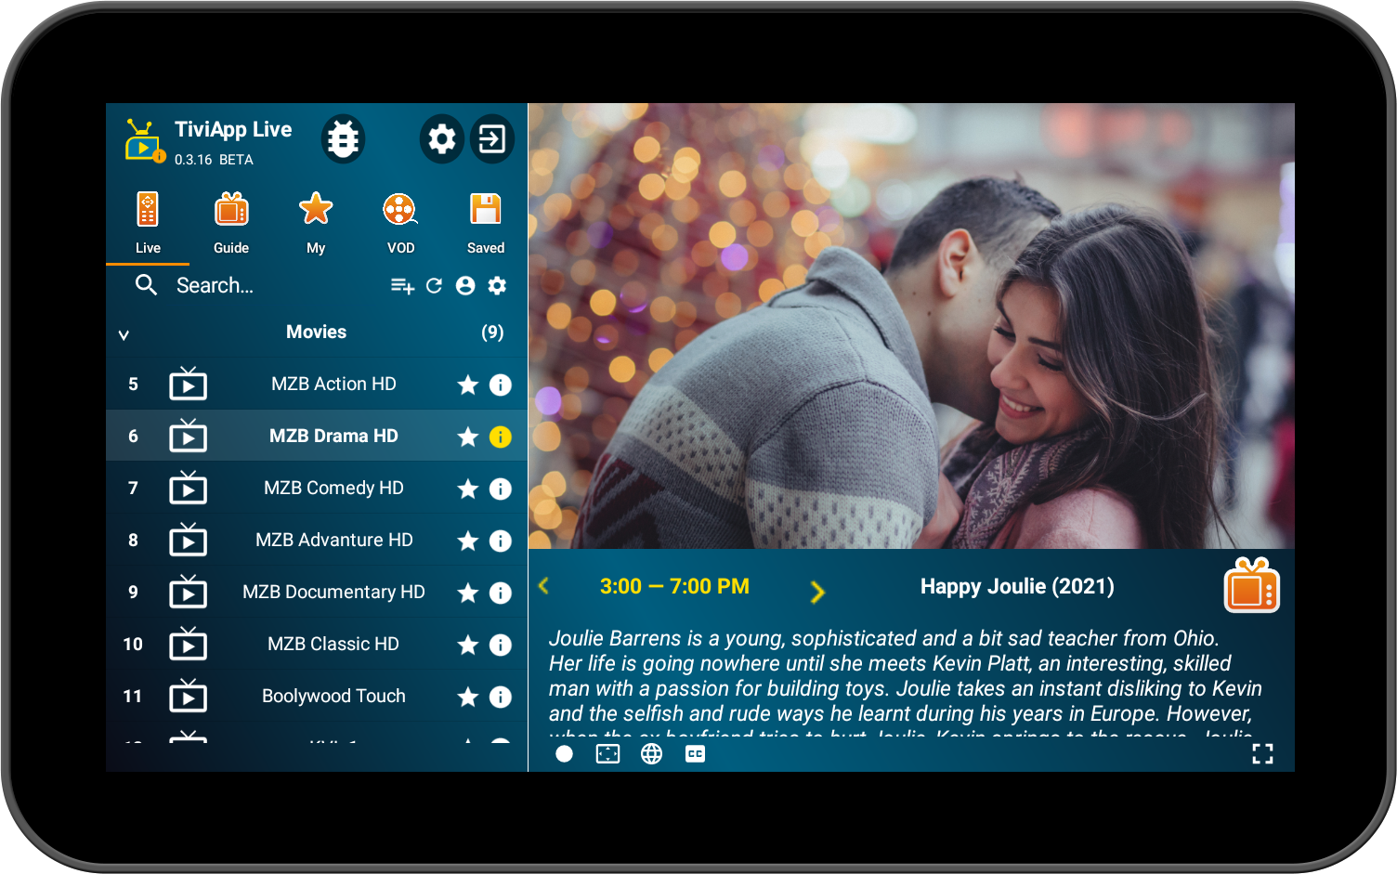Click the 3:00 — 7:00 PM time slot
Image resolution: width=1397 pixels, height=874 pixels.
pos(674,586)
